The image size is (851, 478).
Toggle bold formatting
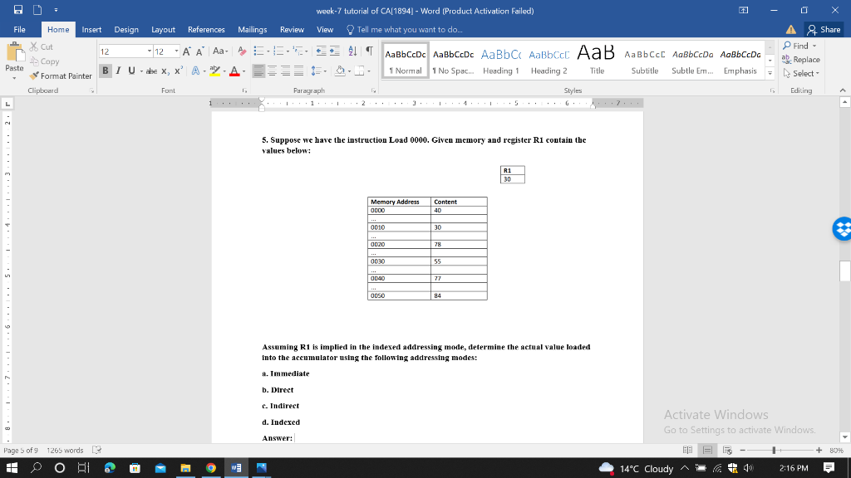pos(105,71)
